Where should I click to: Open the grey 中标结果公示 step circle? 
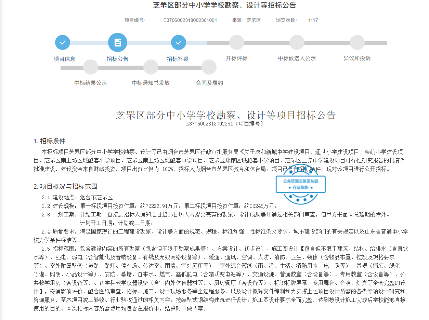click(91, 67)
